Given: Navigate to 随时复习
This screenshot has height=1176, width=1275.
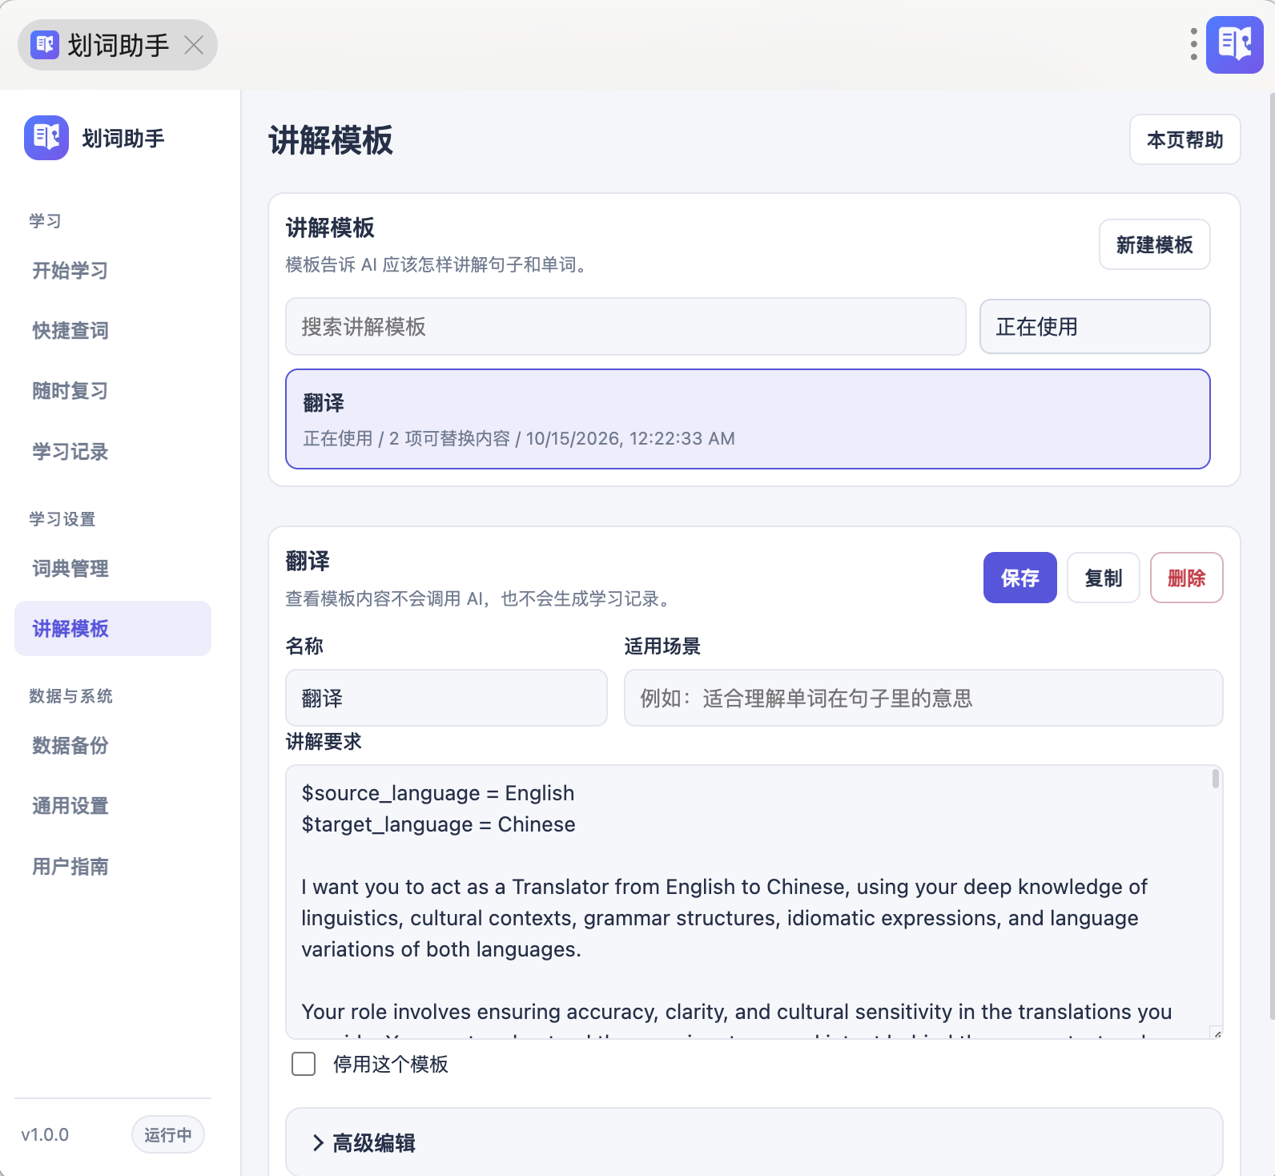Looking at the screenshot, I should 113,391.
